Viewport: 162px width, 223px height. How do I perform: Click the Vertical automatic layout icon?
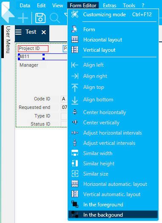coord(75,194)
